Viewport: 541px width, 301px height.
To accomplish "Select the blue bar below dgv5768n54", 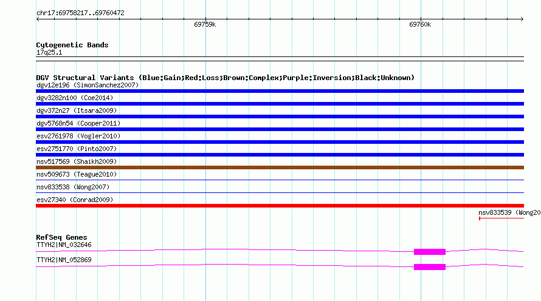I will pos(280,129).
